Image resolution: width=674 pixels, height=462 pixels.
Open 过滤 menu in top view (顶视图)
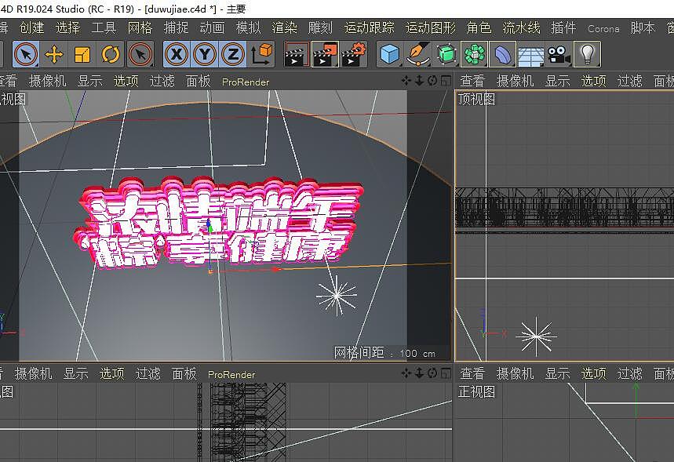coord(630,81)
